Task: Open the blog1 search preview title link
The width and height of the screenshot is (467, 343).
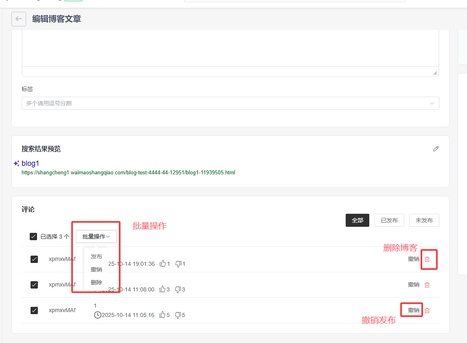Action: [x=31, y=163]
